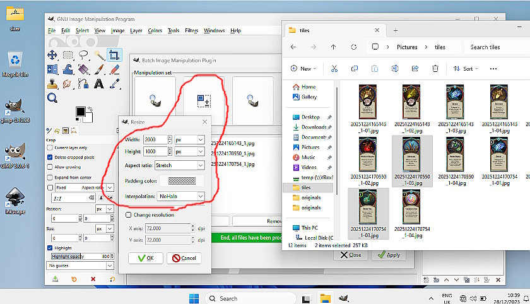The height and width of the screenshot is (304, 530).
Task: Click the Height input field in Resize
Action: [155, 151]
